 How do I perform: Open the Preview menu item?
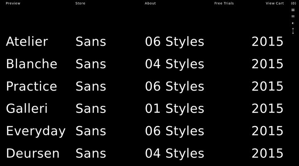[x=13, y=3]
